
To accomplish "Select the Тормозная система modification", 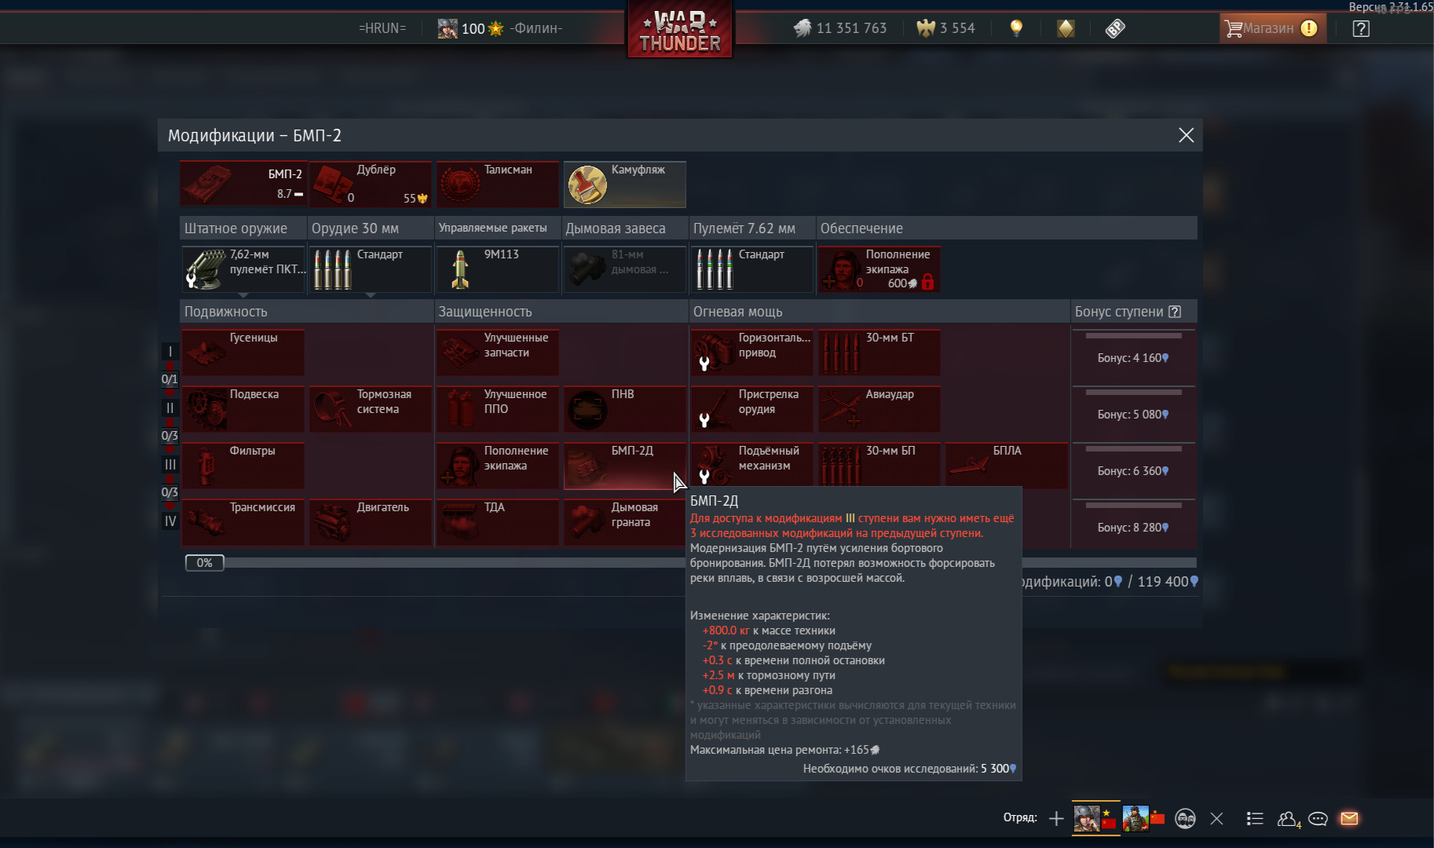I will tap(371, 409).
